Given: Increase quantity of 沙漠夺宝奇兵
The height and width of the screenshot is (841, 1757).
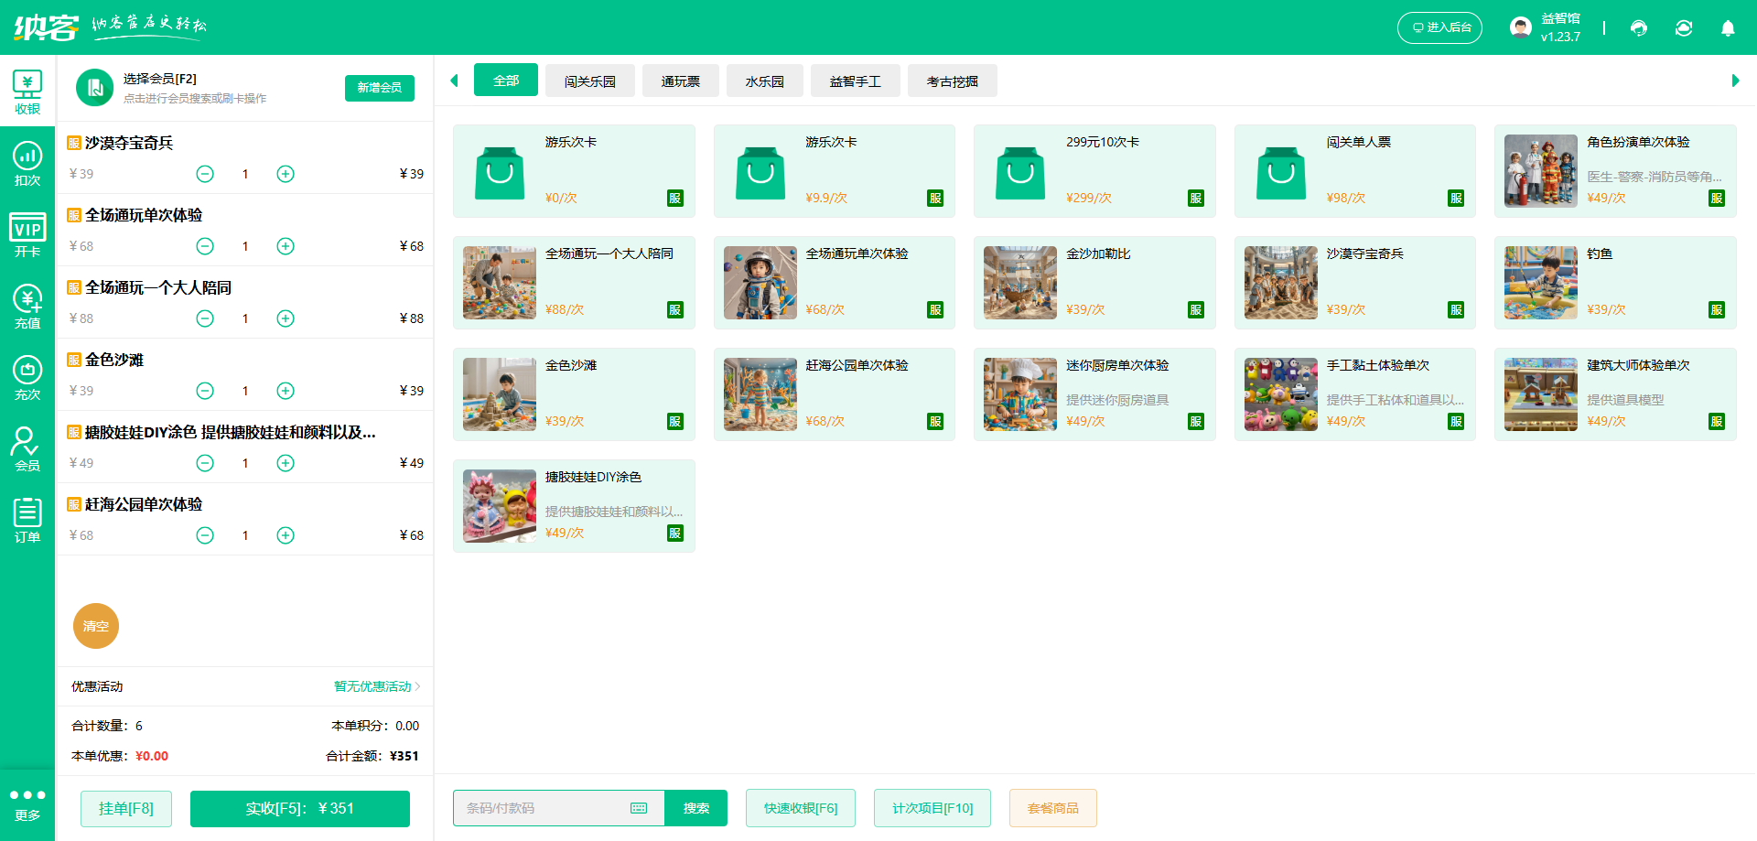Looking at the screenshot, I should pos(286,174).
